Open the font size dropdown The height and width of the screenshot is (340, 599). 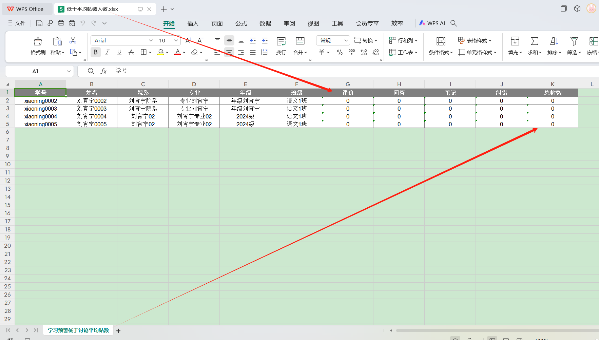coord(176,40)
